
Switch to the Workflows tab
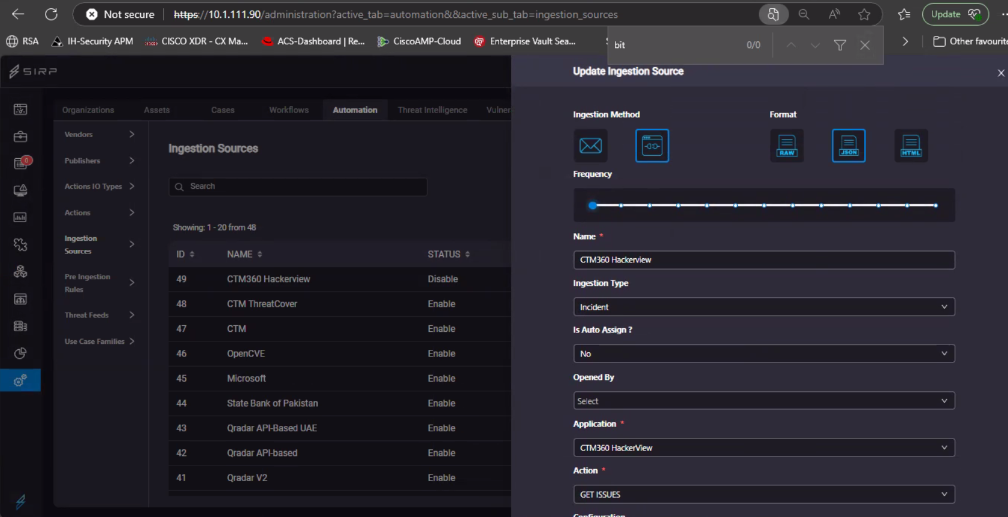[289, 110]
